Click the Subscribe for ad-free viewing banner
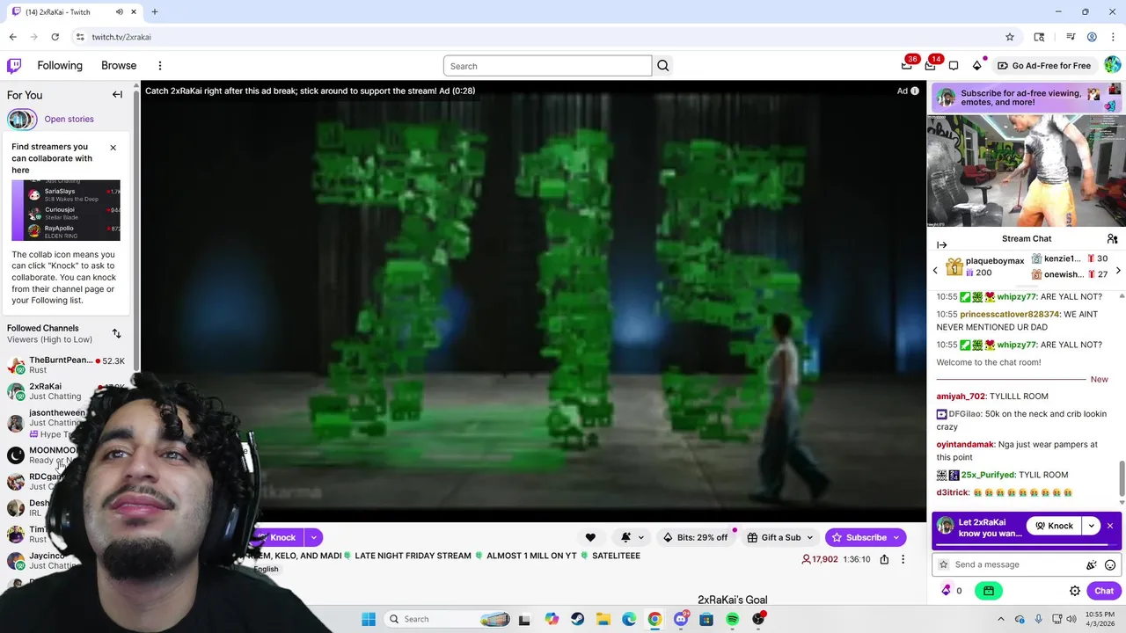The image size is (1126, 633). [x=1026, y=98]
